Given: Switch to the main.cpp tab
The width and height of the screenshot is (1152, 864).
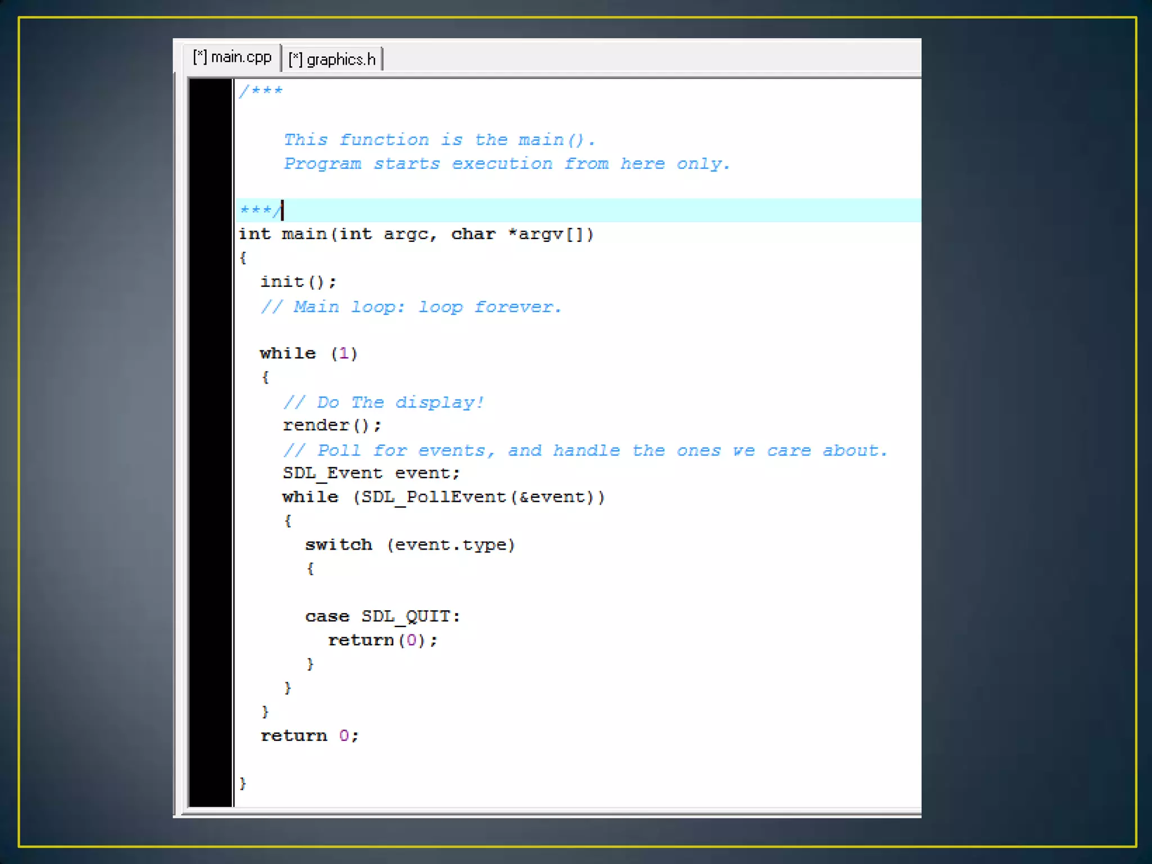Looking at the screenshot, I should pos(232,57).
